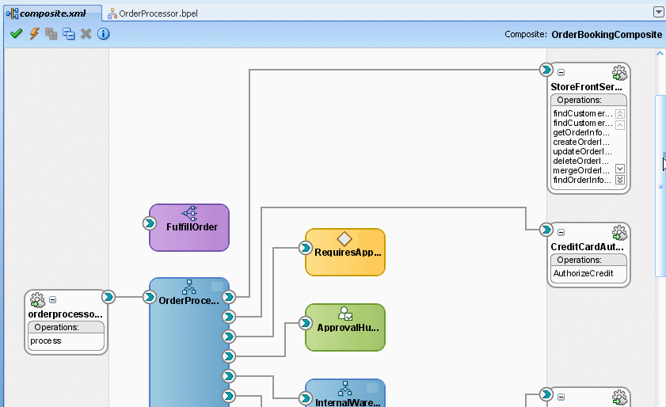Click the FulfillOrder routing icon
The width and height of the screenshot is (666, 407).
tap(189, 213)
